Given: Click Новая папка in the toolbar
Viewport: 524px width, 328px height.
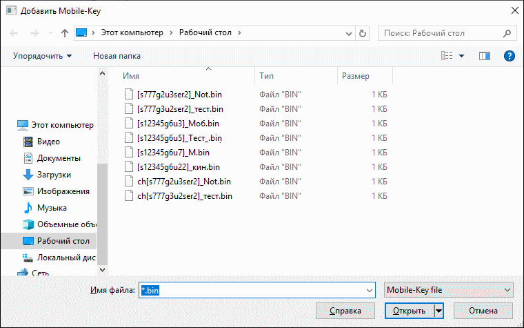Looking at the screenshot, I should 117,55.
